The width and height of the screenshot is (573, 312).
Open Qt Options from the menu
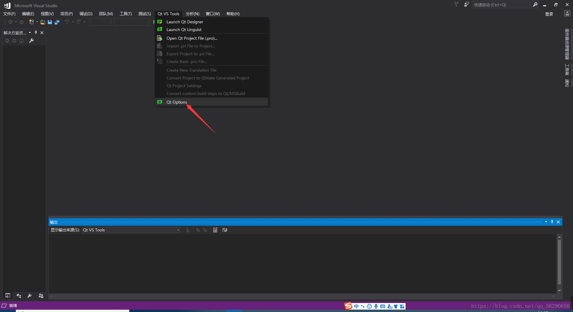point(212,102)
